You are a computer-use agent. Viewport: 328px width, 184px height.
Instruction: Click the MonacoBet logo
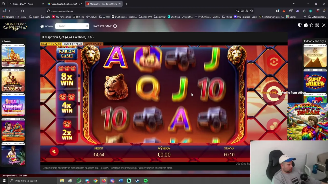pos(15,26)
